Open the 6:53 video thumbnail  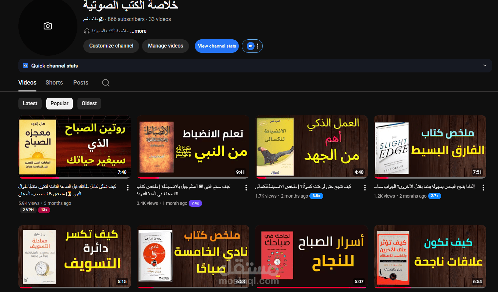(193, 257)
